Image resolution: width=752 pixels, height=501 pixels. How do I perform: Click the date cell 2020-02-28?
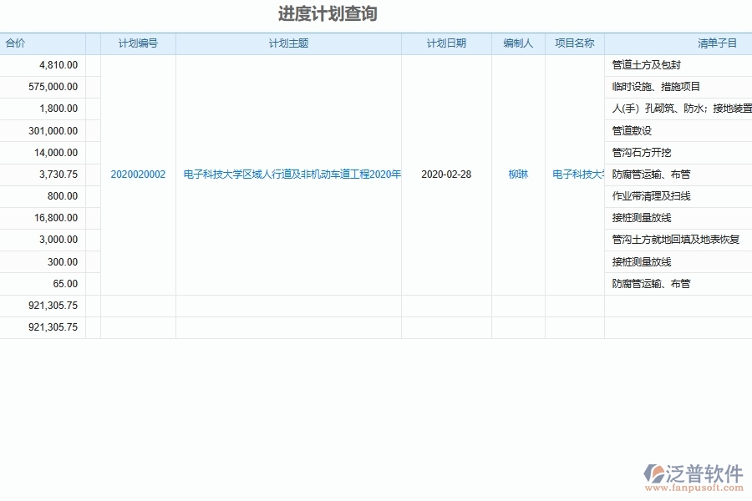coord(447,175)
